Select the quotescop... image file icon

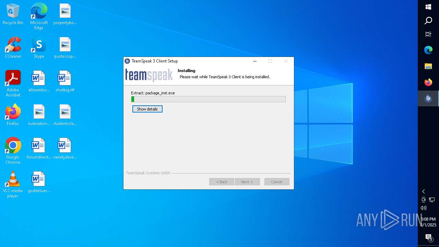tap(65, 48)
